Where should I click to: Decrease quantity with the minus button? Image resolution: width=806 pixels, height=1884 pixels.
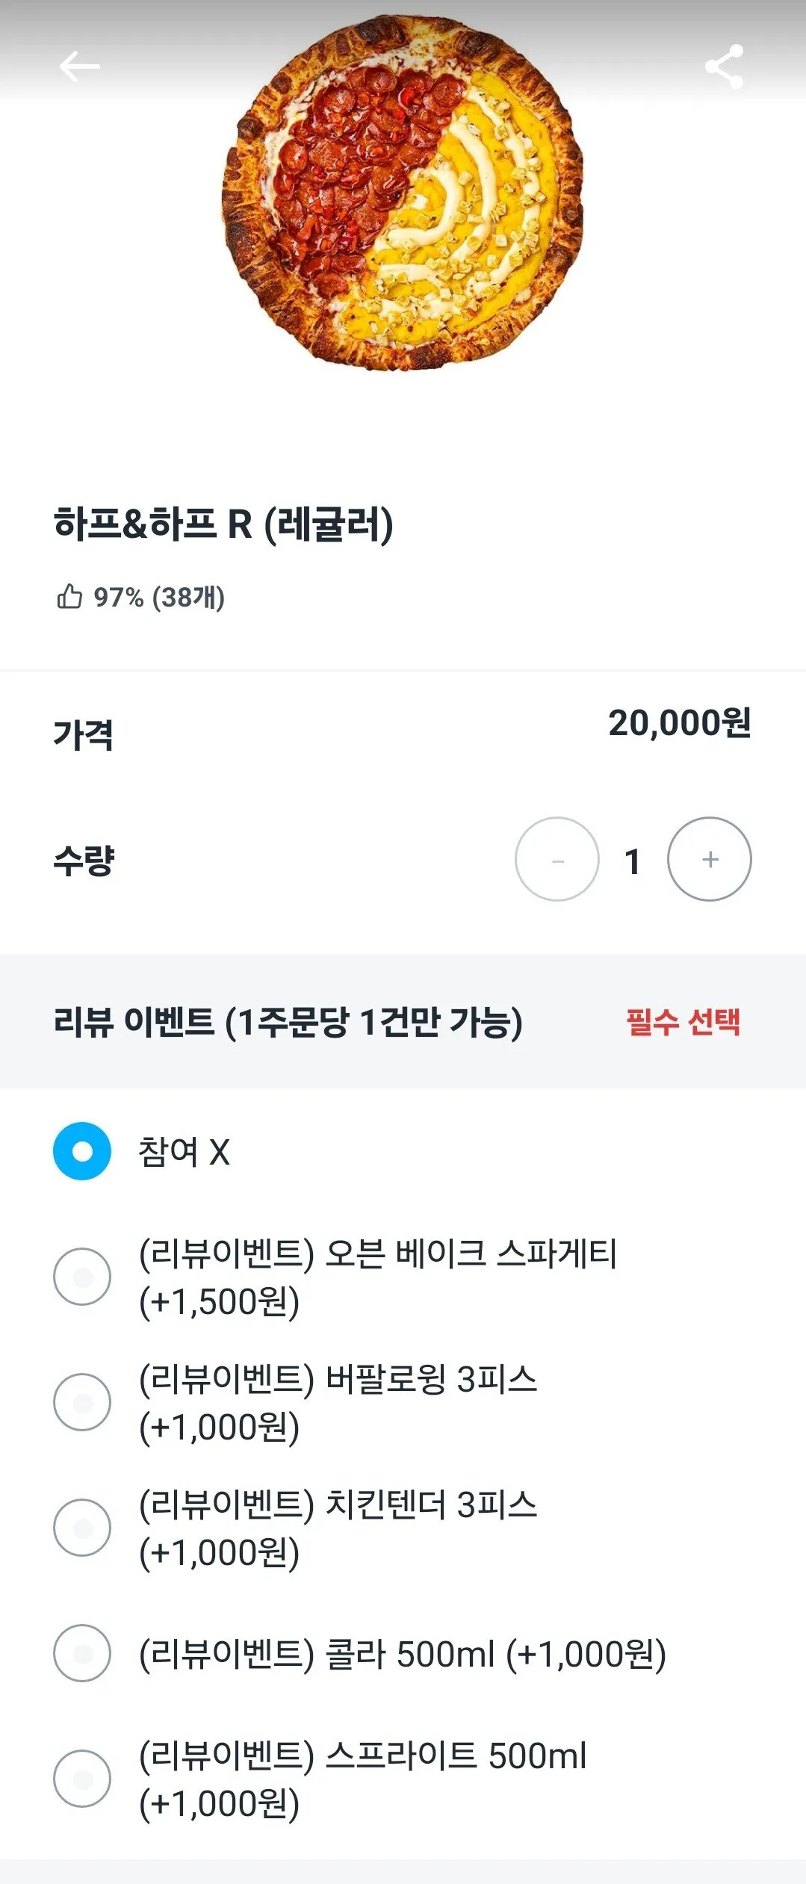[x=557, y=859]
